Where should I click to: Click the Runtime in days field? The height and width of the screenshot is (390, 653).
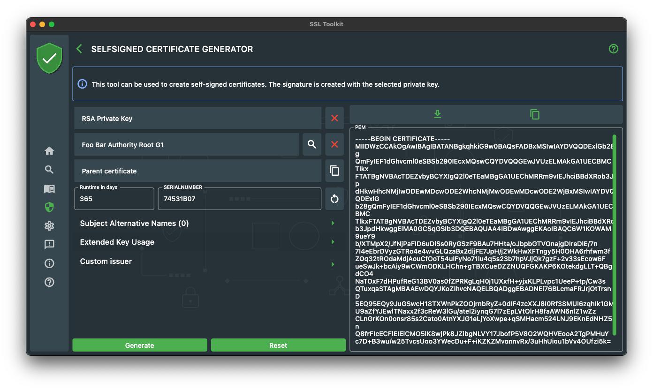pyautogui.click(x=114, y=199)
